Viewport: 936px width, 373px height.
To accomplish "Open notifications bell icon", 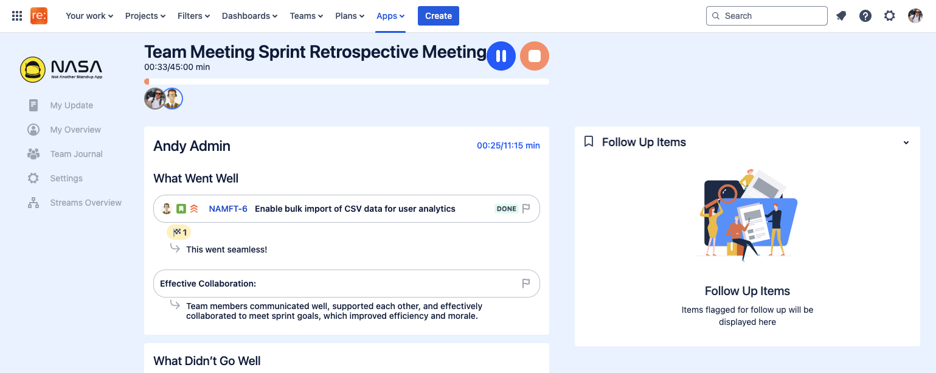I will (x=841, y=16).
